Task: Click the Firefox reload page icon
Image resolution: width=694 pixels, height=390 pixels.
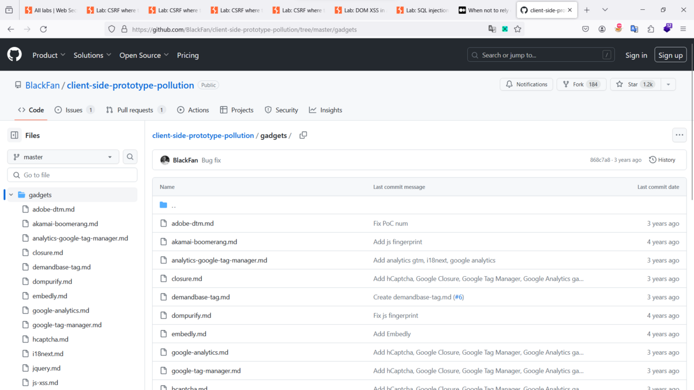Action: (x=43, y=29)
